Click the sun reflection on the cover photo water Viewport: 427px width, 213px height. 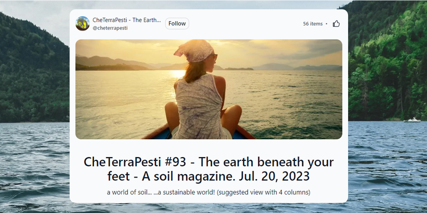coord(176,74)
